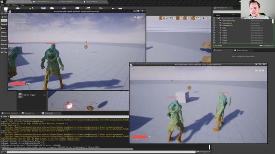Click the surface snapping icon in viewport

click(174, 18)
